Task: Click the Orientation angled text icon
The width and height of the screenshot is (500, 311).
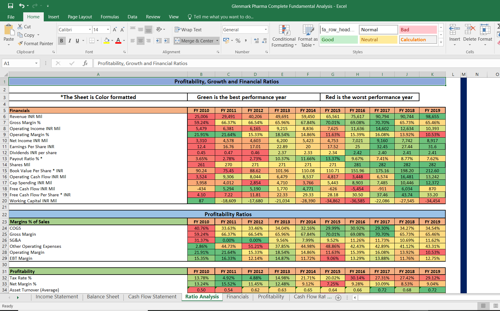Action: pyautogui.click(x=159, y=30)
